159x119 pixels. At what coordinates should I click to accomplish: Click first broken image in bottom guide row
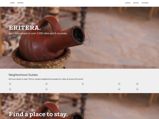tap(10, 89)
